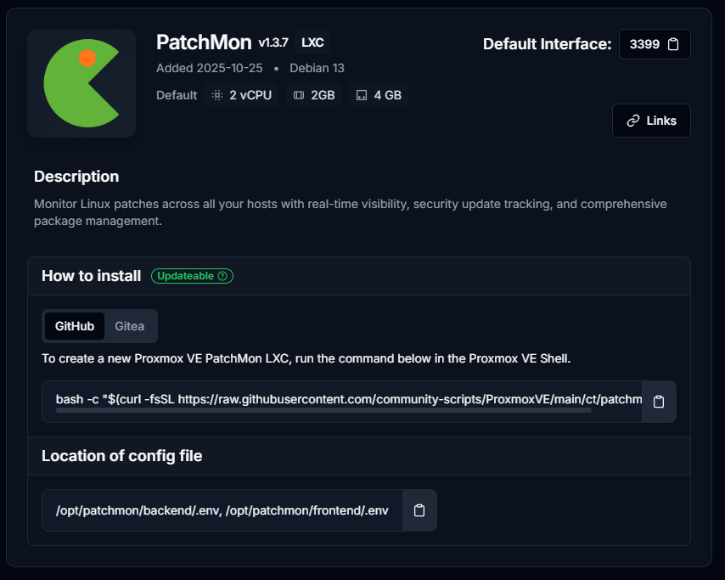The width and height of the screenshot is (725, 580).
Task: Copy the bash install command
Action: click(659, 402)
